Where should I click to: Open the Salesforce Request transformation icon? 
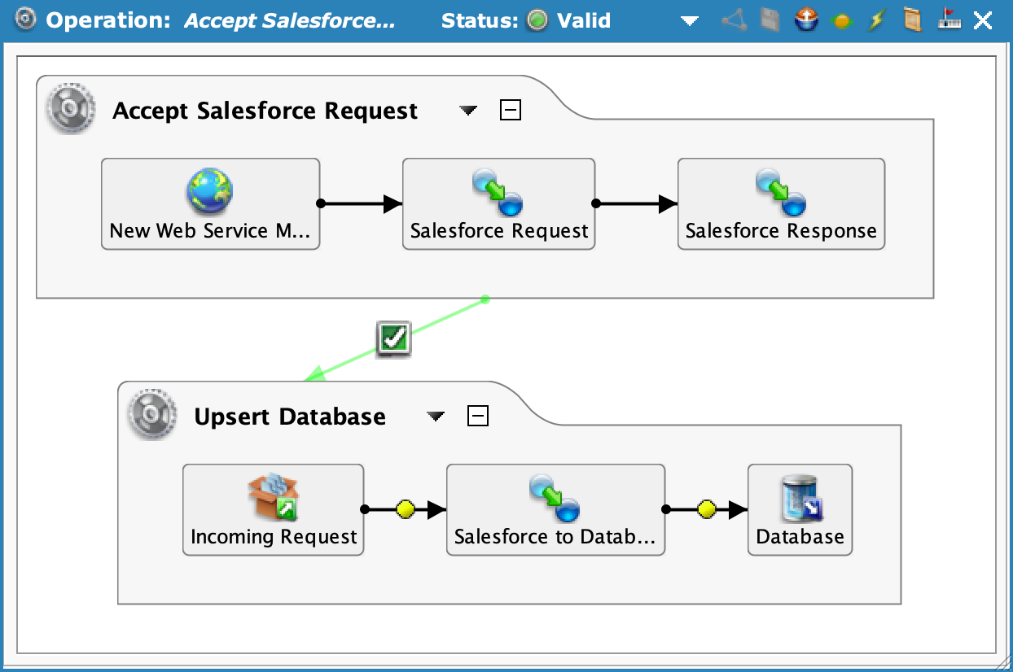(x=498, y=191)
